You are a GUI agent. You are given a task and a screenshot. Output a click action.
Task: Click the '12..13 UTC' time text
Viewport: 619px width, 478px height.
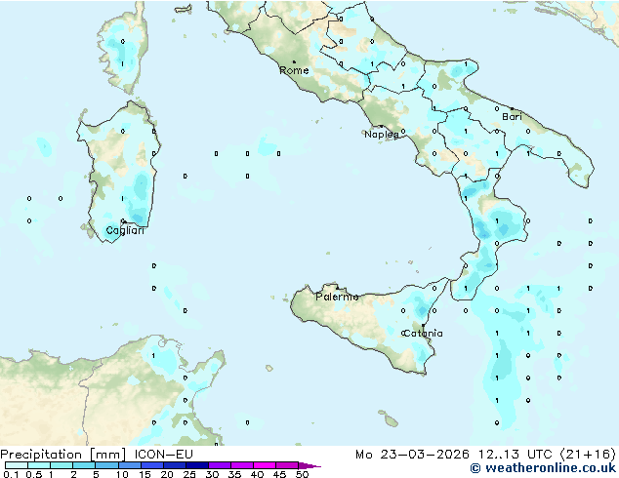coord(515,455)
